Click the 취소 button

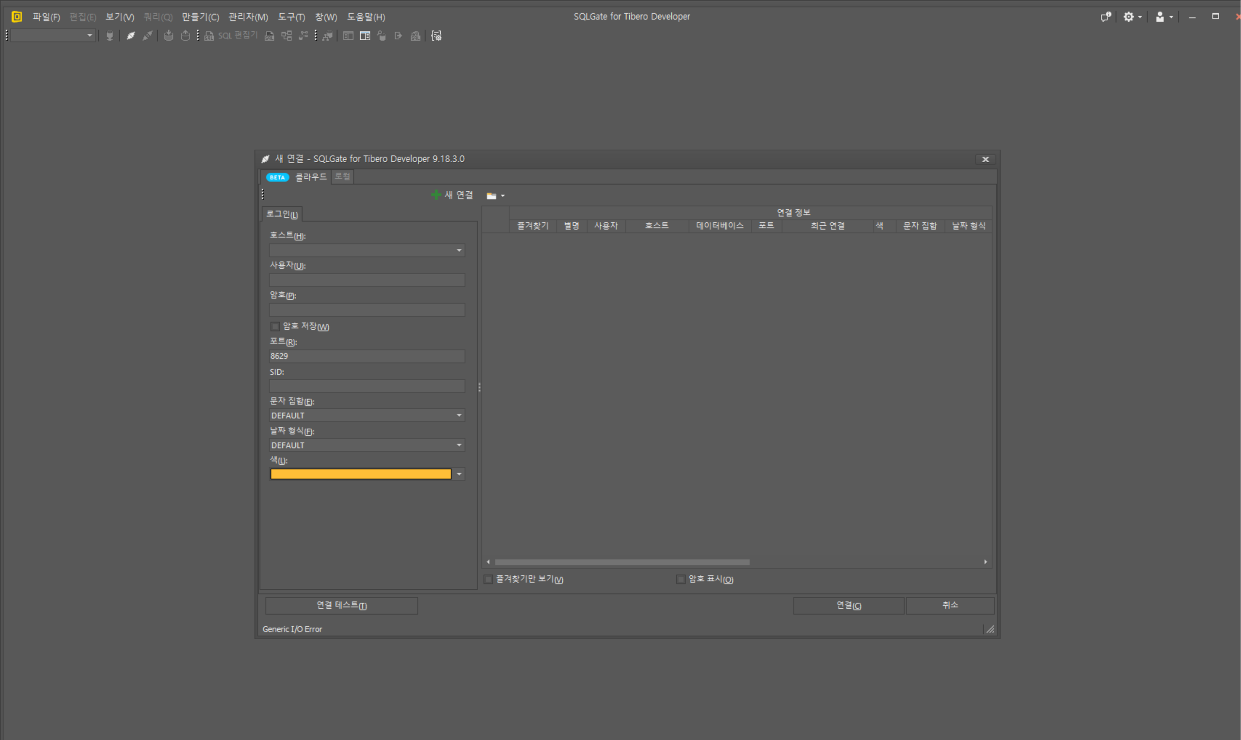(949, 605)
